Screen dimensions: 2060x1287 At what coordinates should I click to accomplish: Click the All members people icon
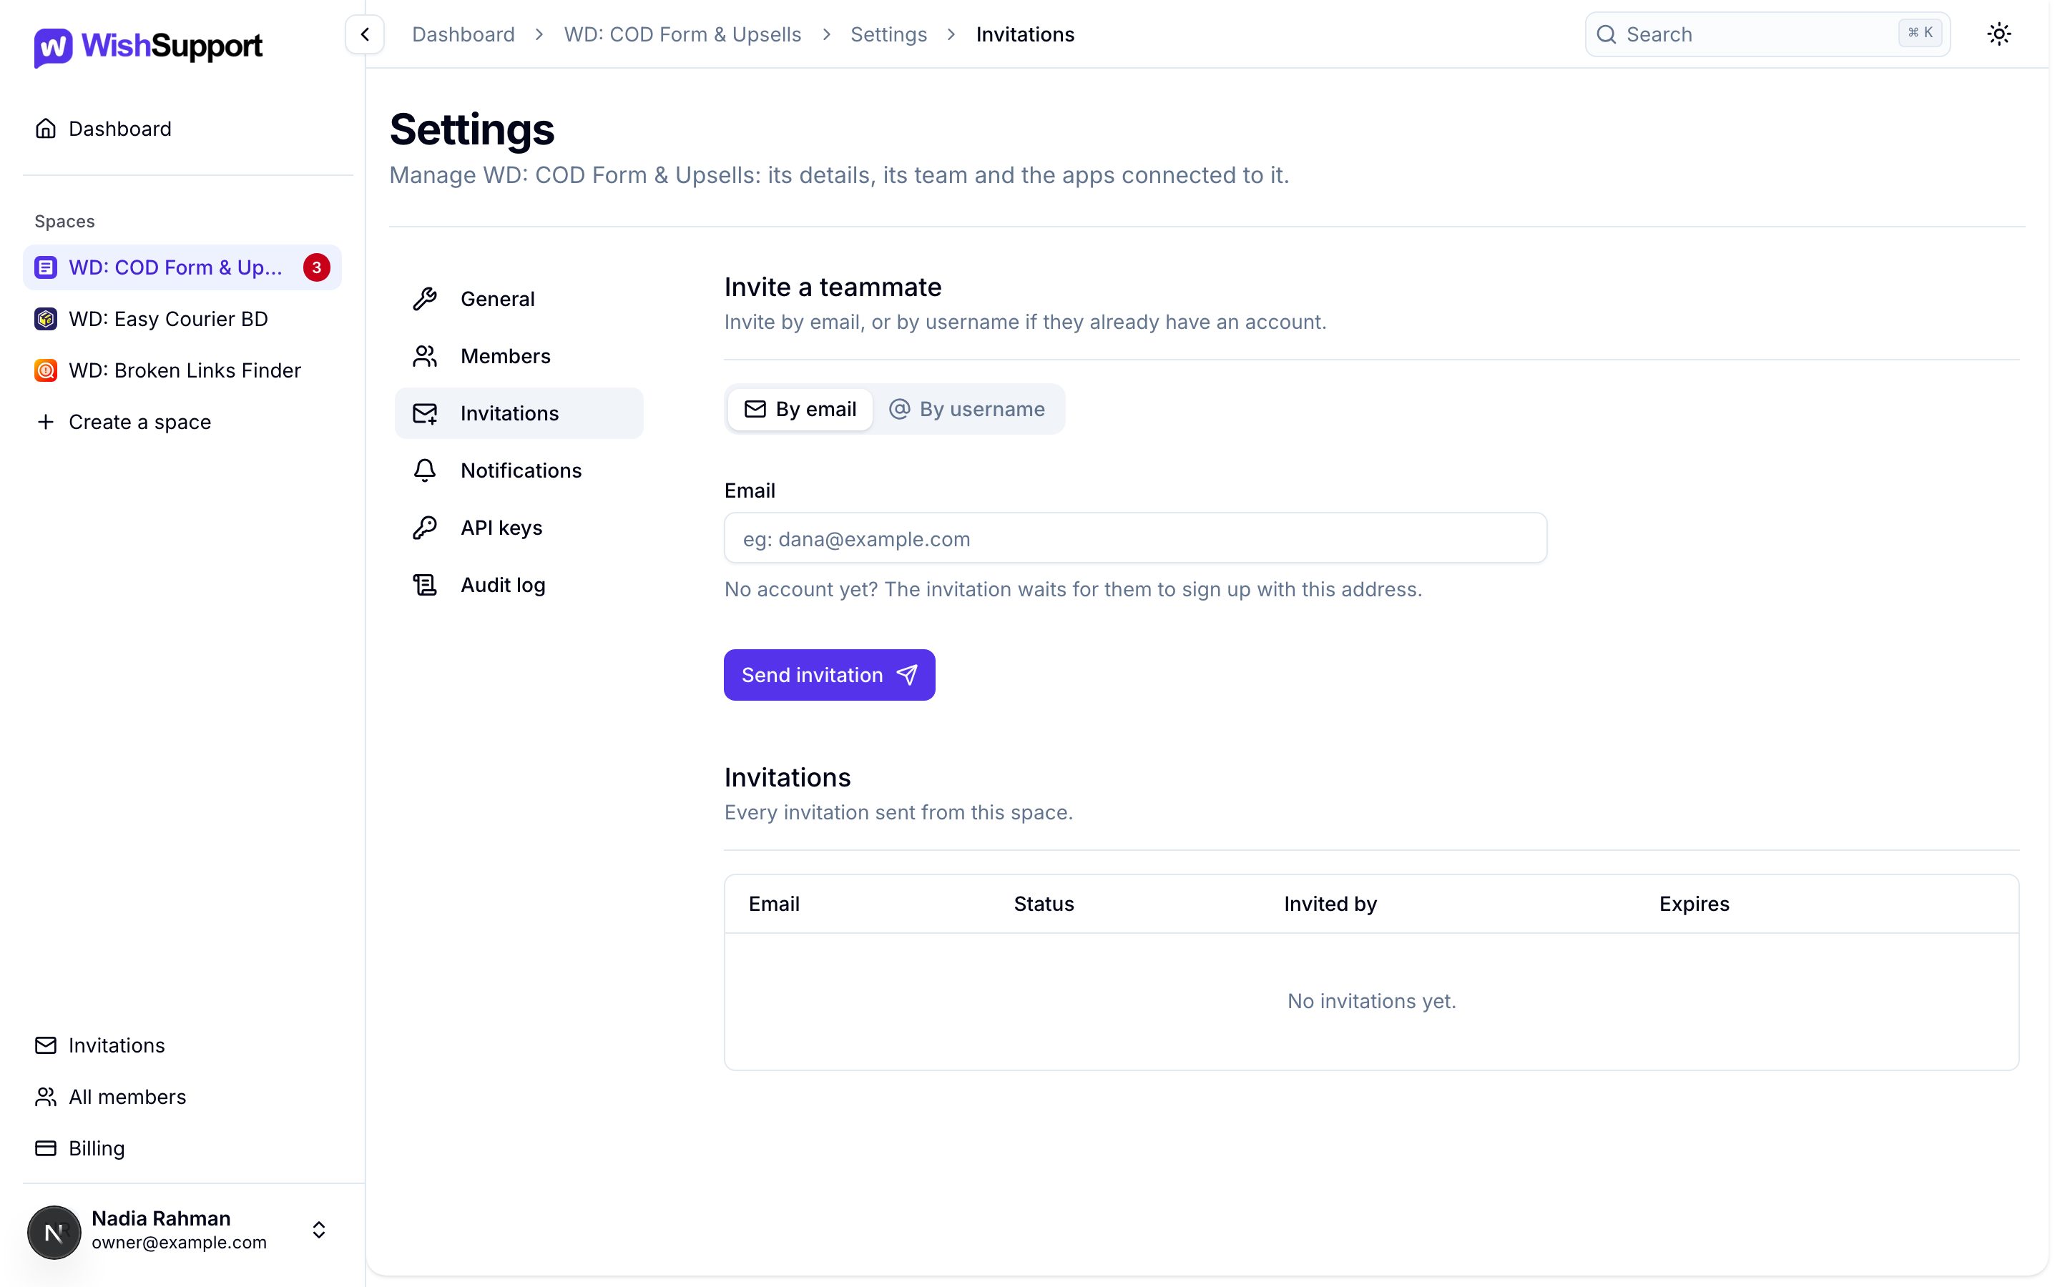(46, 1098)
